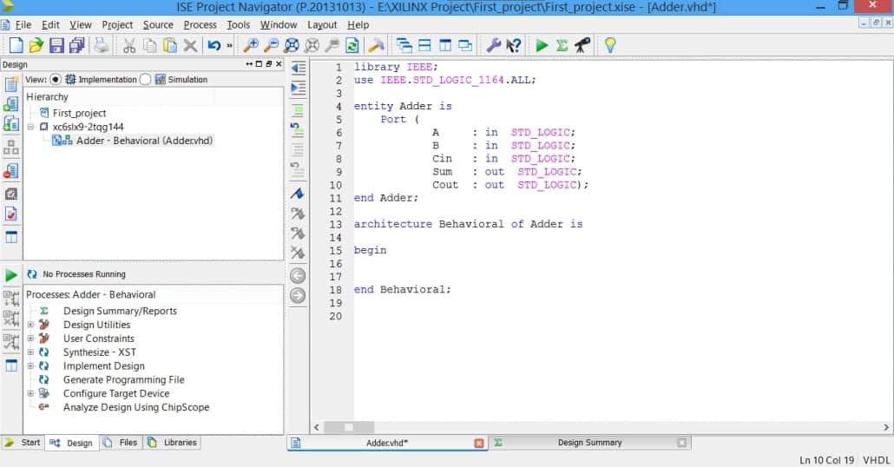Image resolution: width=894 pixels, height=467 pixels.
Task: Click the Save All toolbar icon
Action: [76, 46]
